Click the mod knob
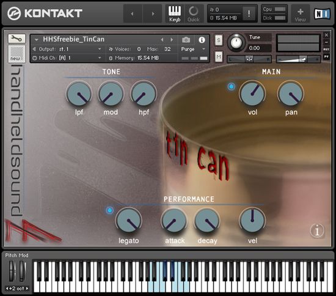 click(x=111, y=94)
